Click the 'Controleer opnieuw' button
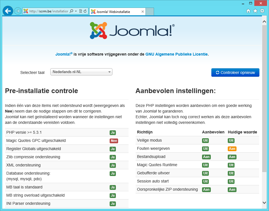Viewport: 269px width, 211px height. tap(235, 72)
